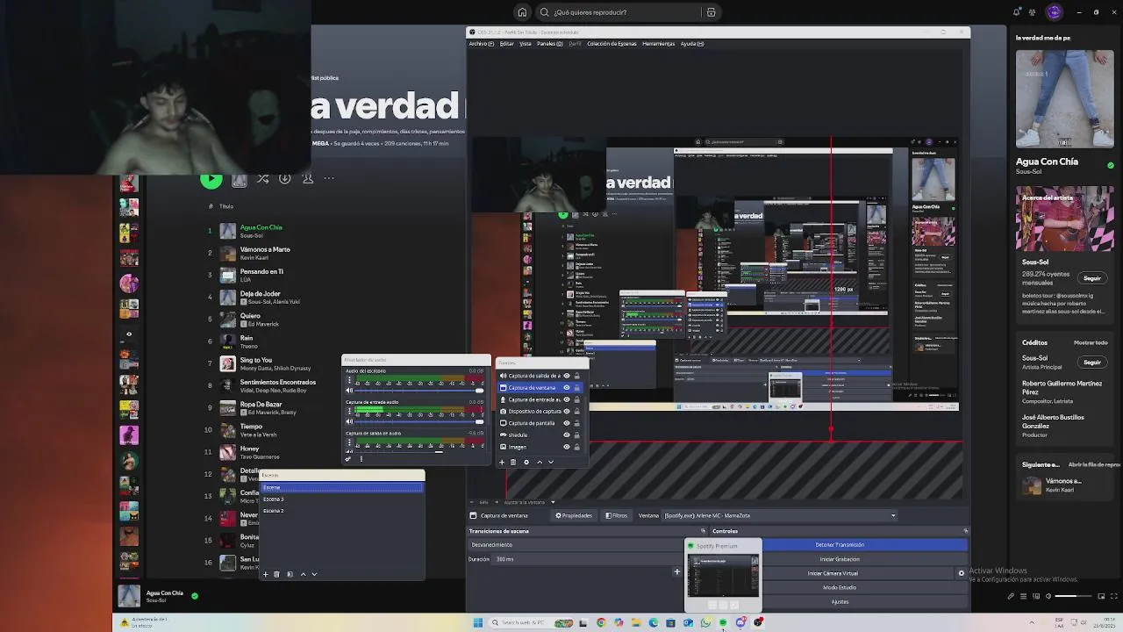Screen dimensions: 1123x632
Task: Click 'Iniciar Grabación' button
Action: pos(840,559)
